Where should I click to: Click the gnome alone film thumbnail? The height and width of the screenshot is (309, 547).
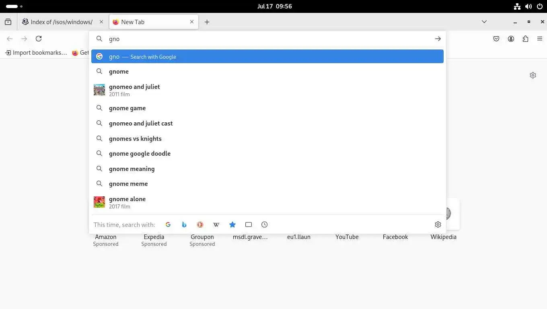pyautogui.click(x=99, y=202)
